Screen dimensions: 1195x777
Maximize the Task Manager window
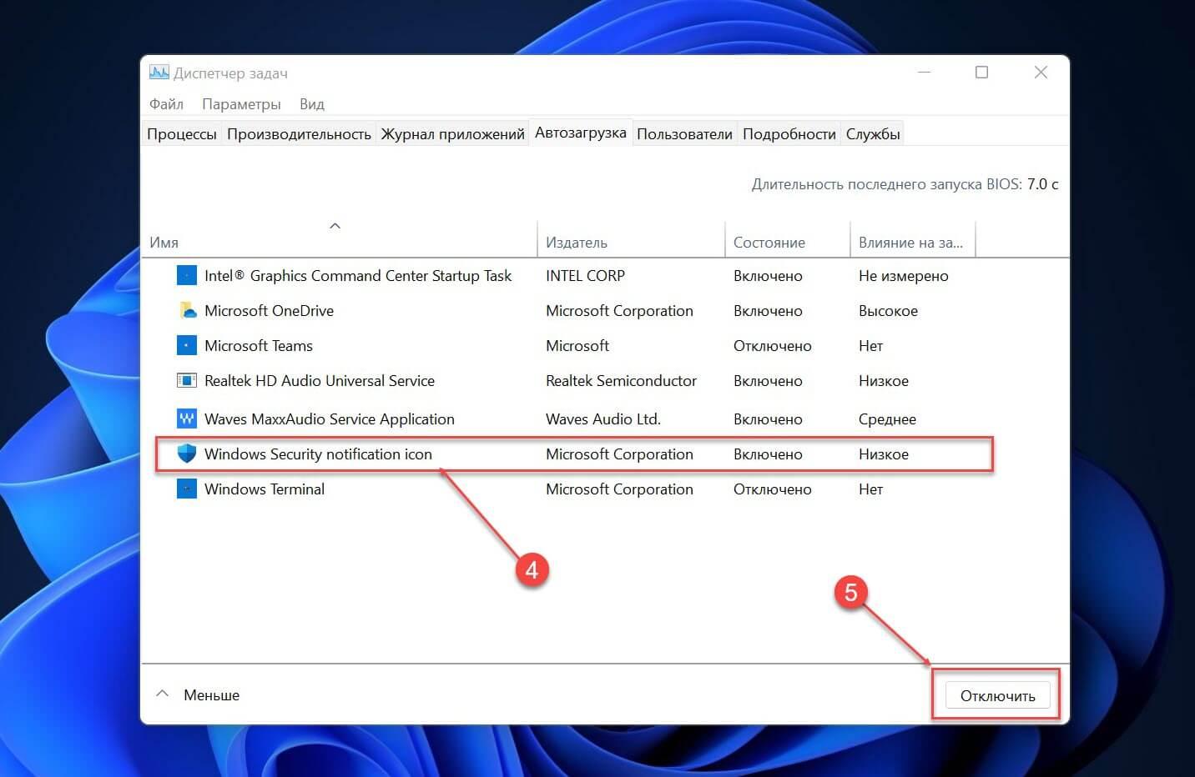pos(982,73)
